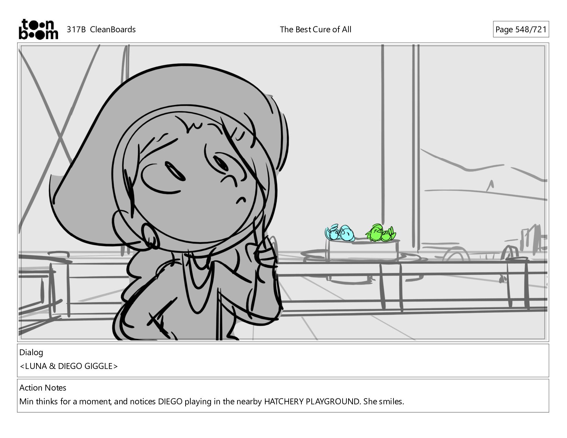
Task: Click the 'Dialog' label
Action: click(x=31, y=352)
